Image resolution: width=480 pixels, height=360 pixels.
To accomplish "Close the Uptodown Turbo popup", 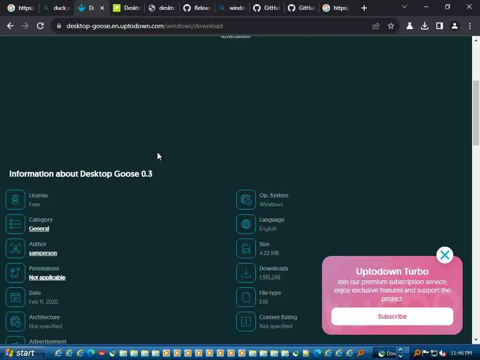I will (445, 255).
